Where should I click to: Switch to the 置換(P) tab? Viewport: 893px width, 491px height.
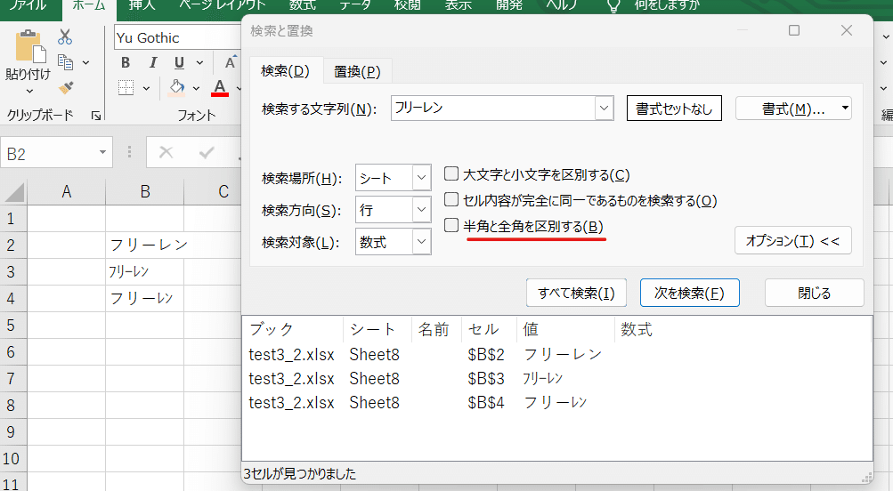[x=357, y=72]
